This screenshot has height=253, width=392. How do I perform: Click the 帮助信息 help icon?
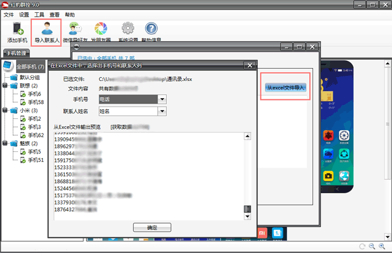pyautogui.click(x=151, y=31)
